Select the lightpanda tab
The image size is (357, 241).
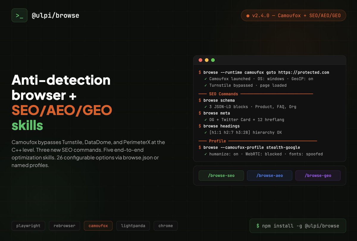point(133,226)
